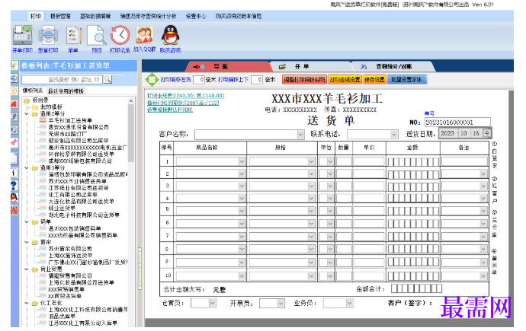This screenshot has width=526, height=331.
Task: Click the 打印走纸宽 240.00 link
Action: (x=185, y=96)
